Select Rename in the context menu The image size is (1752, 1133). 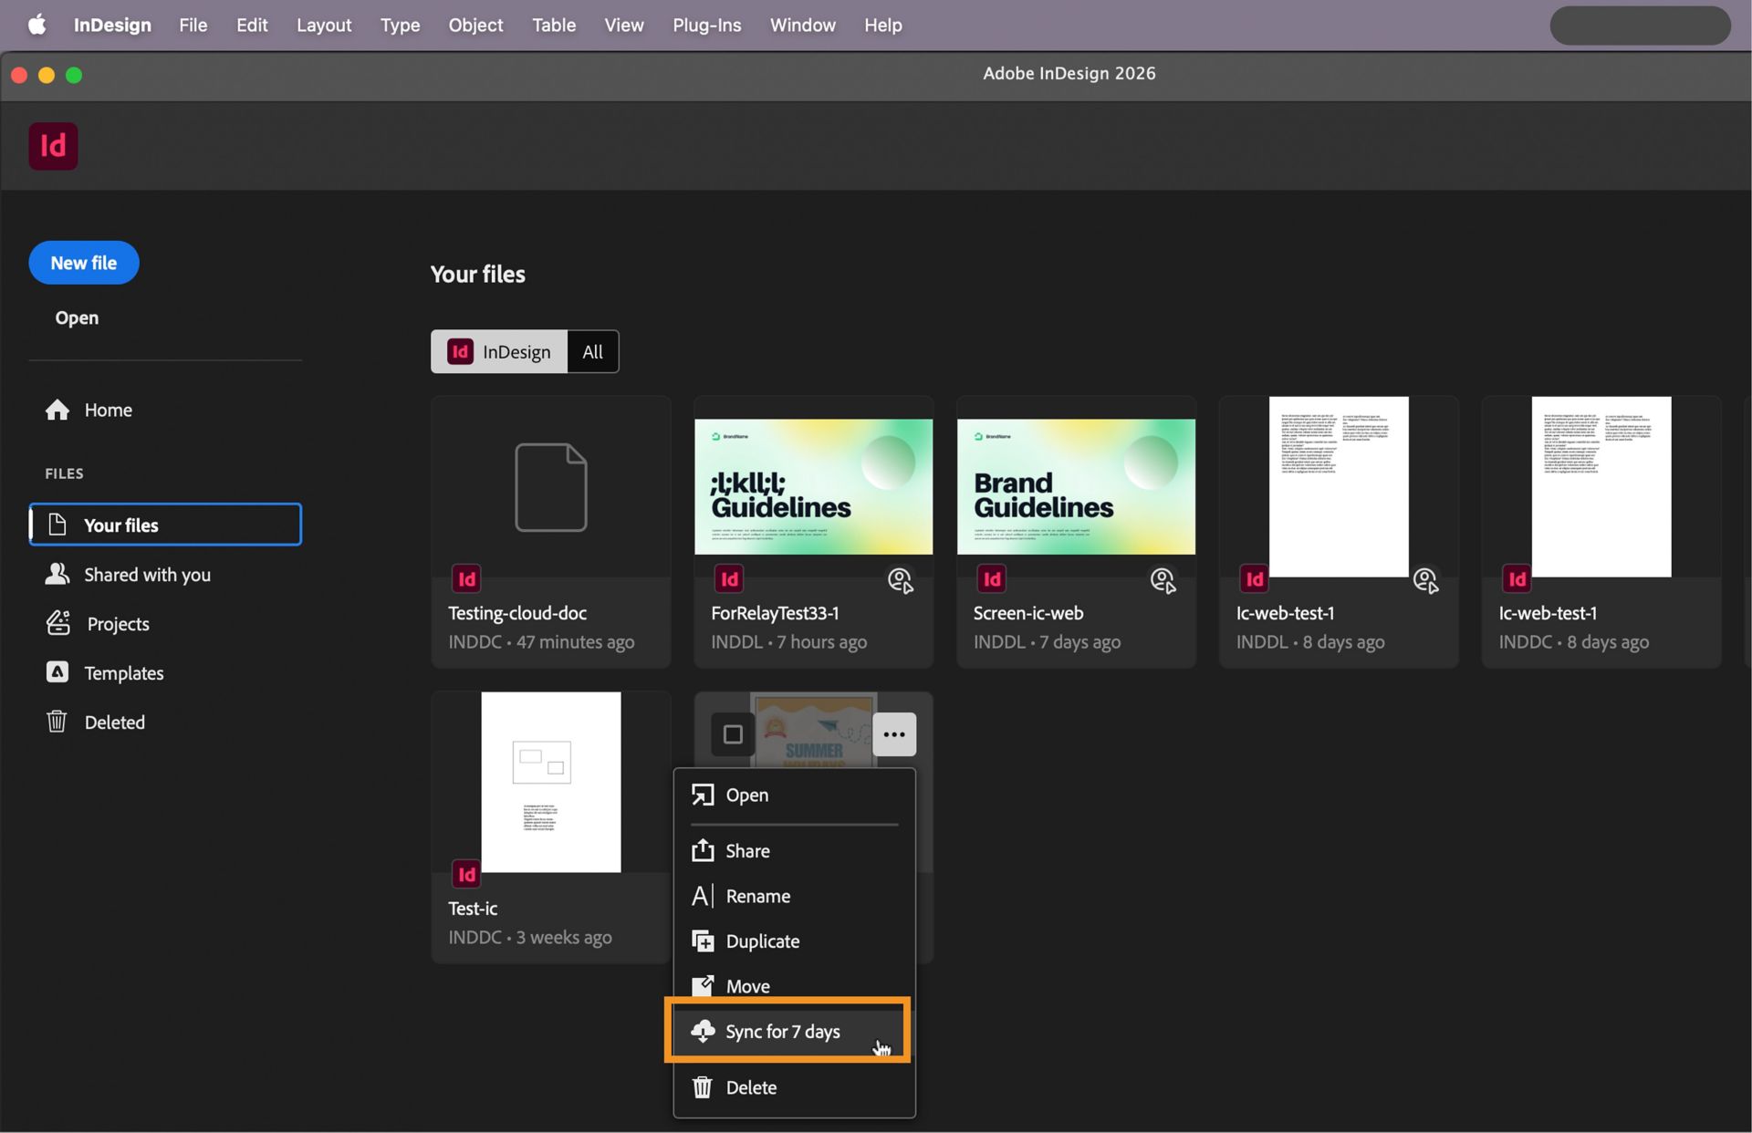coord(757,896)
